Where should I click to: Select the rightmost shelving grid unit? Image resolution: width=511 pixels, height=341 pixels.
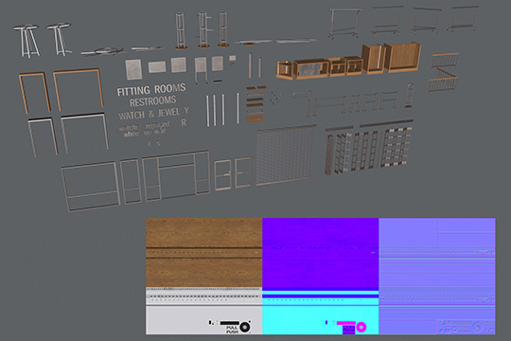pos(396,147)
